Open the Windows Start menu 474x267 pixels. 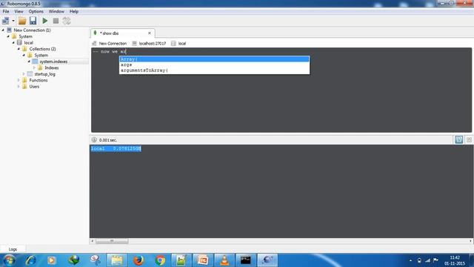[9, 260]
